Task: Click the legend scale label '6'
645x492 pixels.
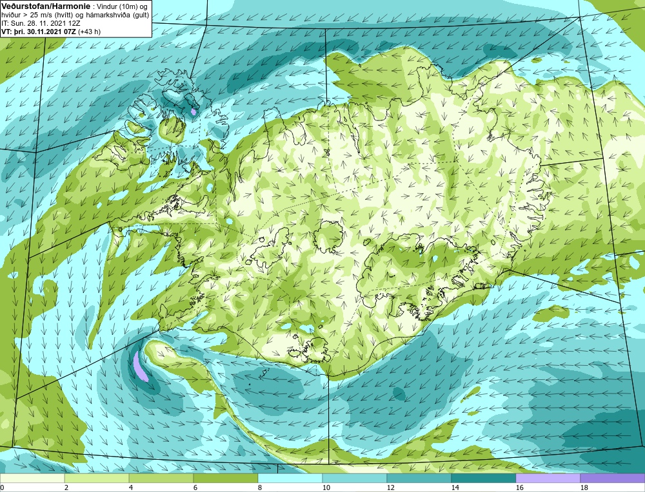Action: tap(195, 487)
